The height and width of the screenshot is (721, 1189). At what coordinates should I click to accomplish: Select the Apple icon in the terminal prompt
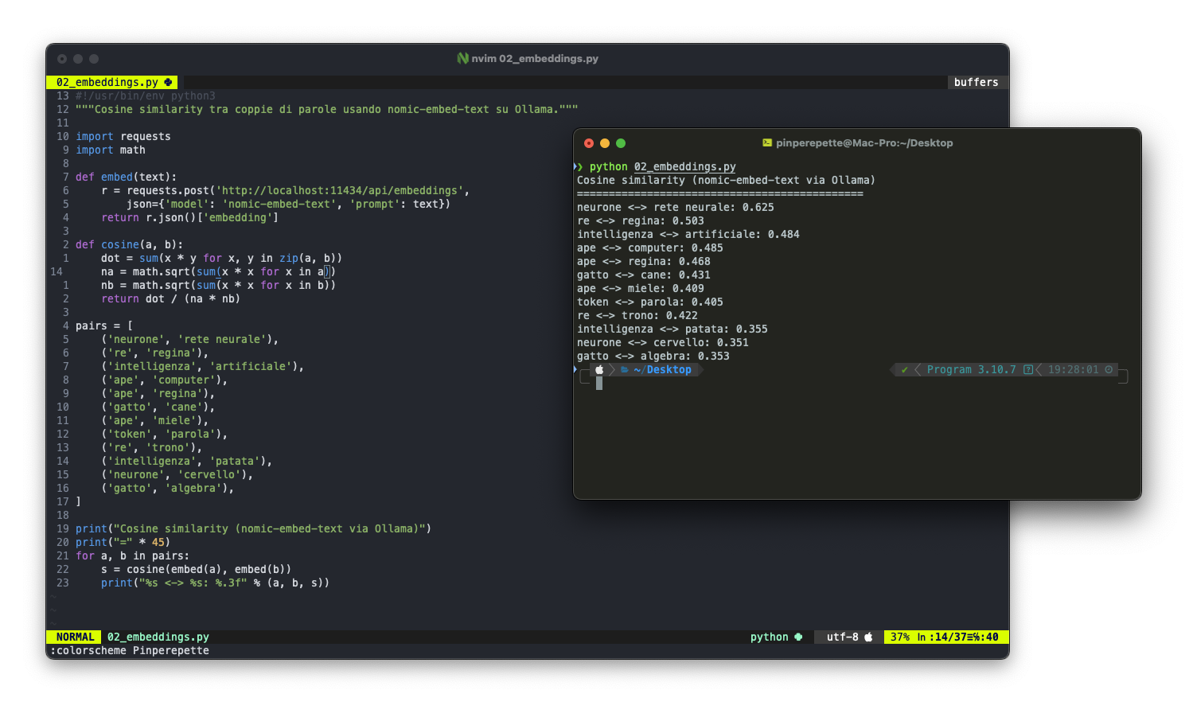[599, 370]
